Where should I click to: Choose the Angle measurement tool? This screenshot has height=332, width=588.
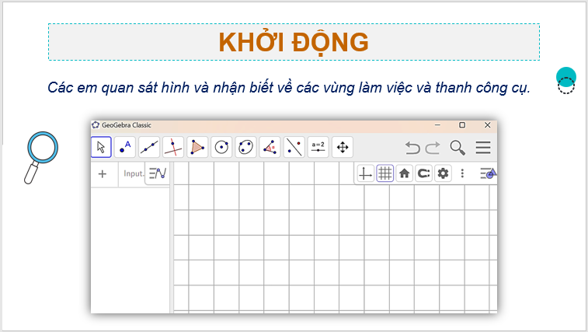click(x=270, y=147)
